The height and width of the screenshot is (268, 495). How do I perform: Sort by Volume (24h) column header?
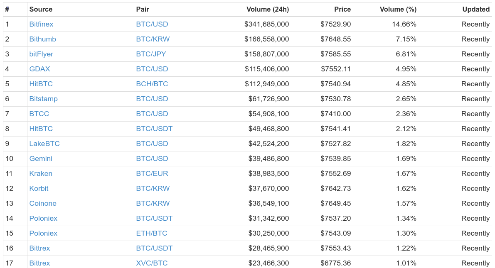[x=267, y=10]
